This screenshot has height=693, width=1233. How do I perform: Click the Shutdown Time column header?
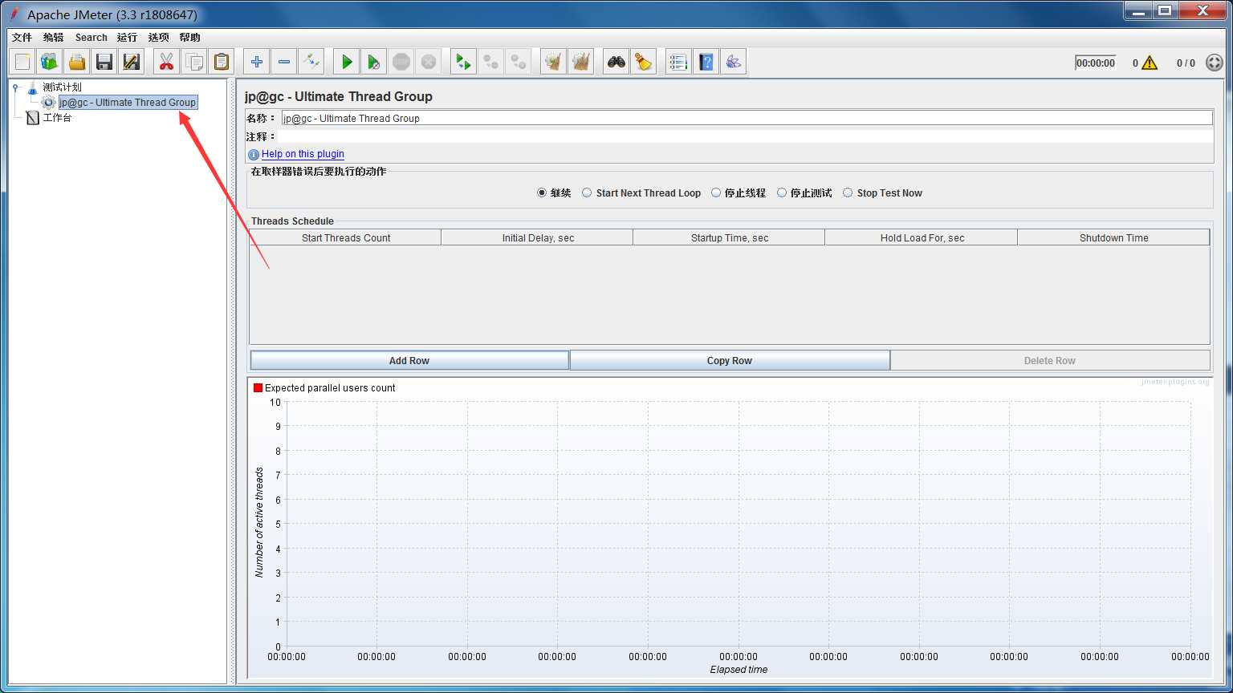point(1113,237)
